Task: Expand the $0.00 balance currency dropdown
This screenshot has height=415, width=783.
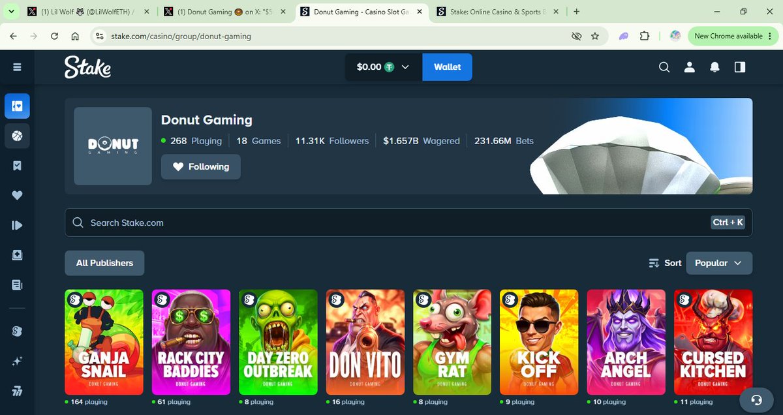Action: coord(384,67)
